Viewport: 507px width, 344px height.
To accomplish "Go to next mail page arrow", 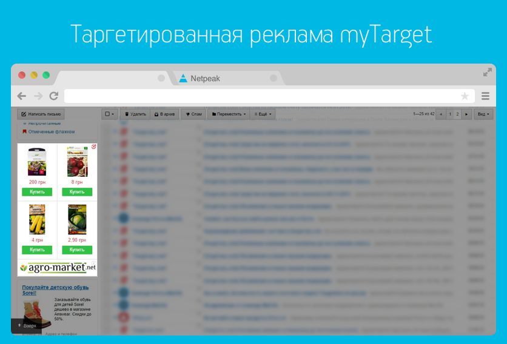I will click(x=466, y=114).
